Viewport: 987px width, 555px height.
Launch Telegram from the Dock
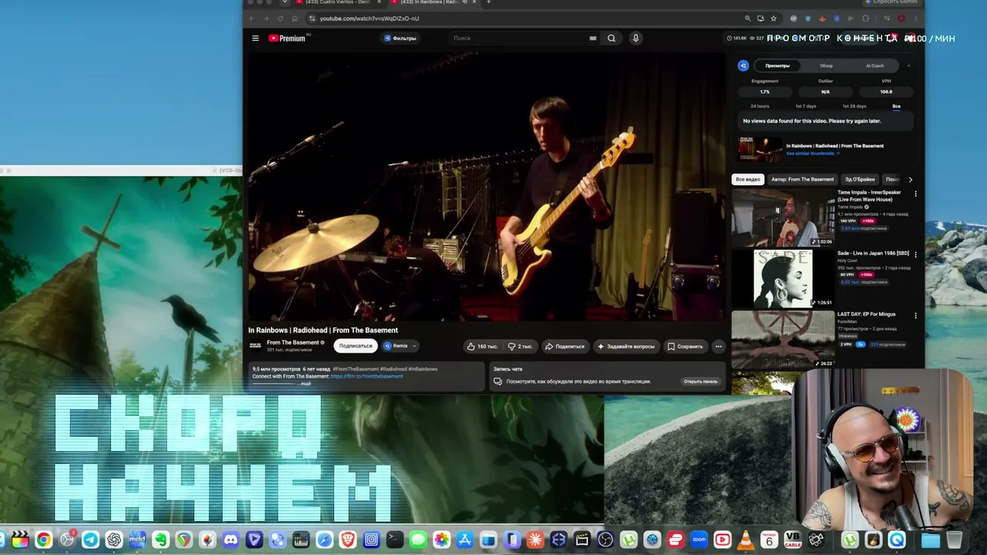point(90,540)
